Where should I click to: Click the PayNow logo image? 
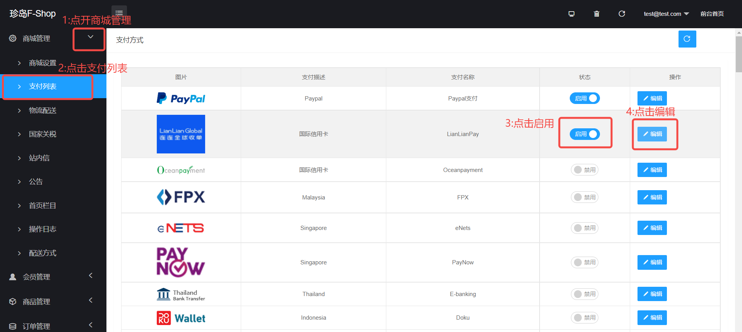[181, 262]
